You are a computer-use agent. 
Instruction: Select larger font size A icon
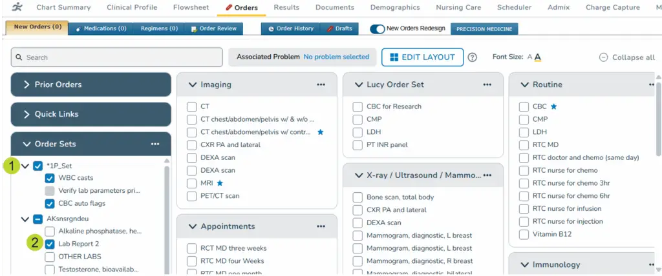[x=538, y=57]
